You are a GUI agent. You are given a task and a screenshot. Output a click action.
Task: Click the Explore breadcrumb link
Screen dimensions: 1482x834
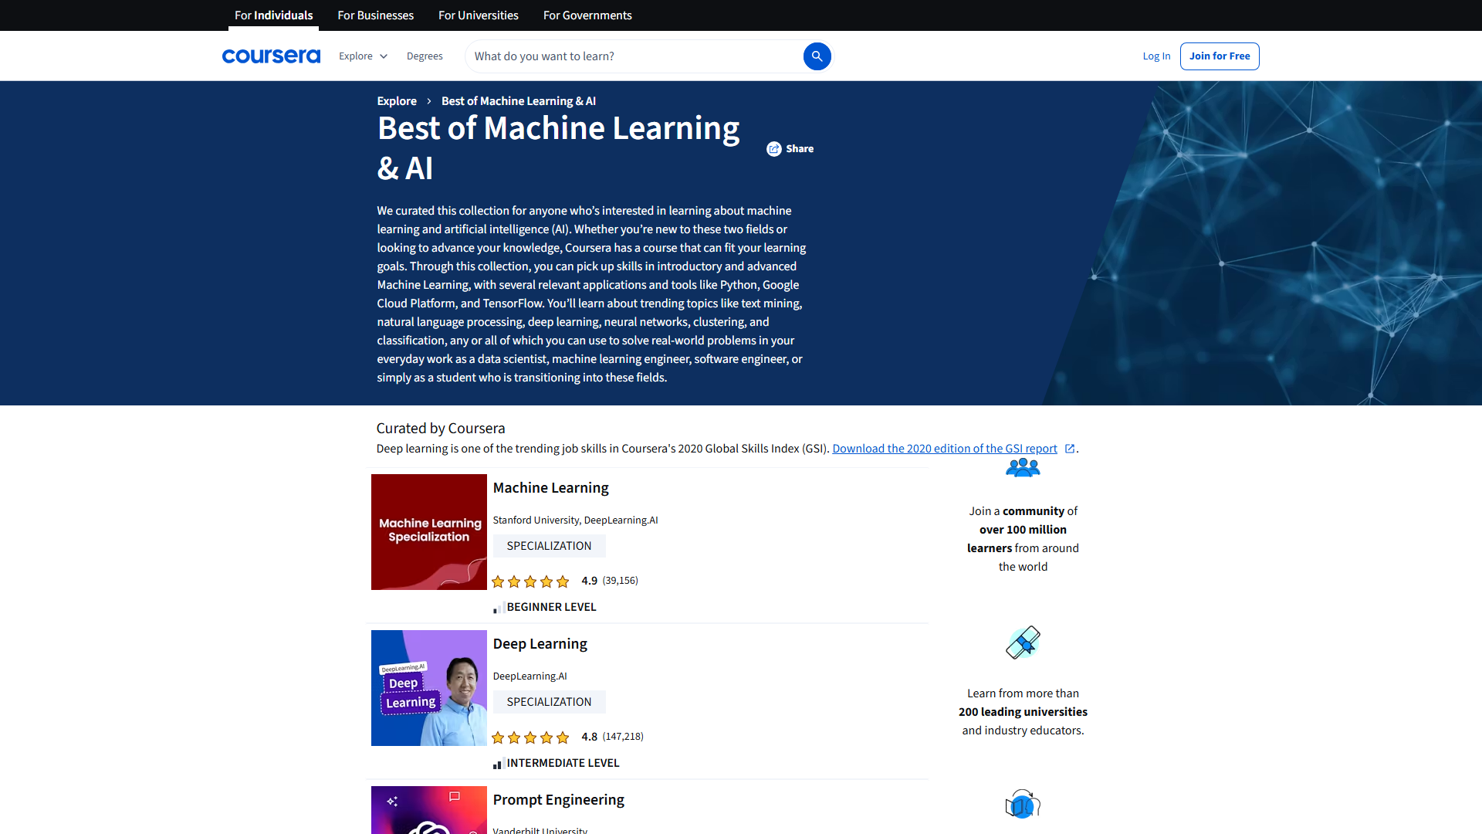click(397, 101)
